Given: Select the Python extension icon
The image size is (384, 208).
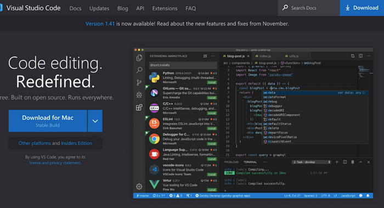Looking at the screenshot, I should 154,77.
